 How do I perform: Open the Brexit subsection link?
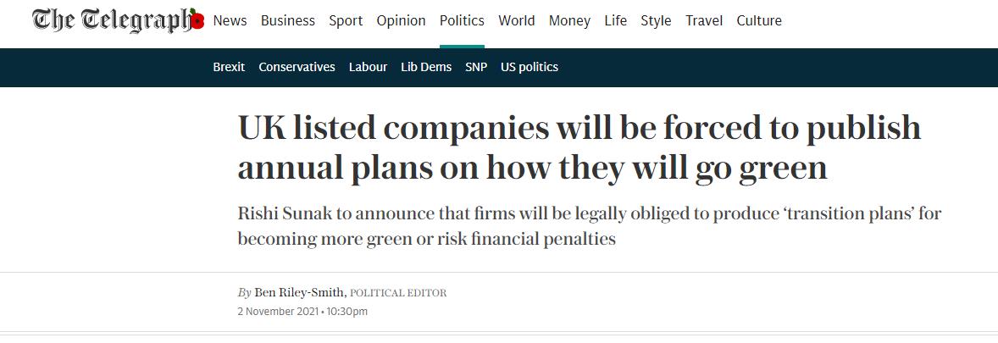(229, 67)
